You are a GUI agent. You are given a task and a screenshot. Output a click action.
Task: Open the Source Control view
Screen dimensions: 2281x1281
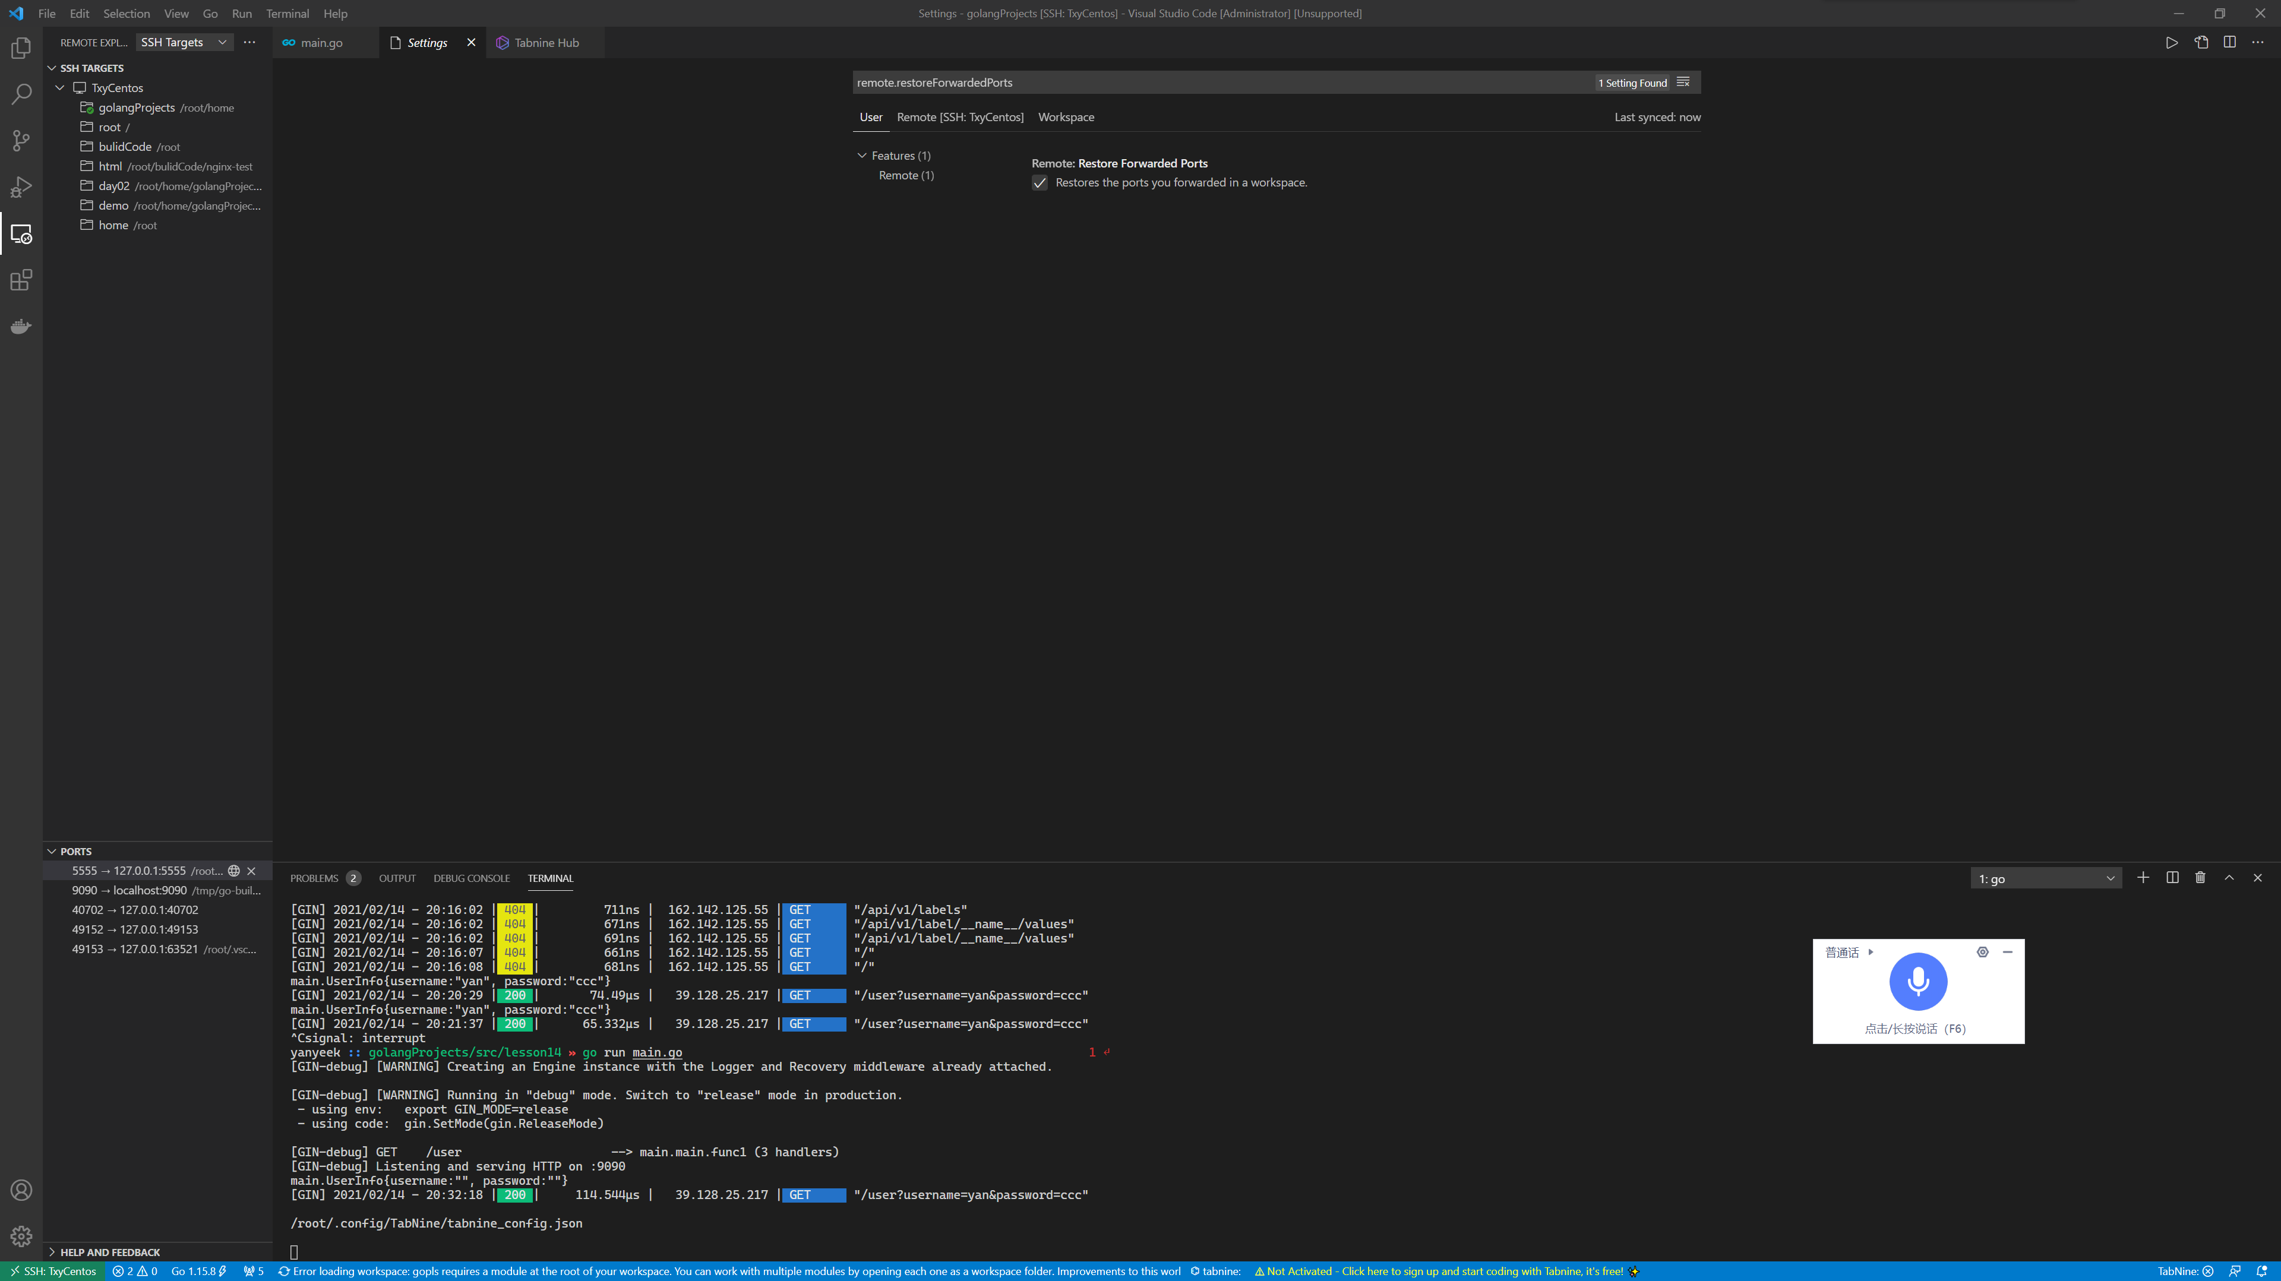pyautogui.click(x=21, y=141)
